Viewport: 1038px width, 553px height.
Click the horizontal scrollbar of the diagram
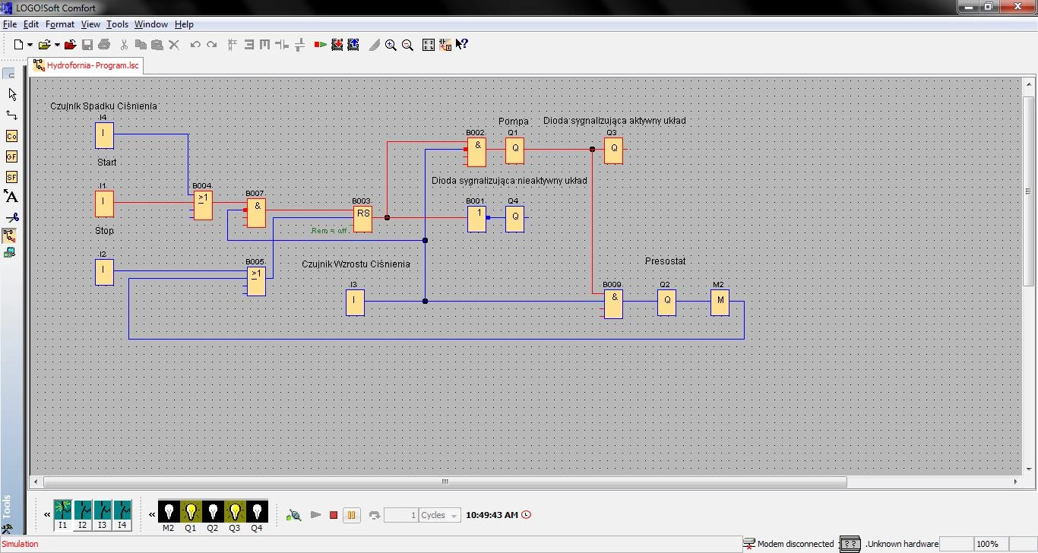coord(445,482)
